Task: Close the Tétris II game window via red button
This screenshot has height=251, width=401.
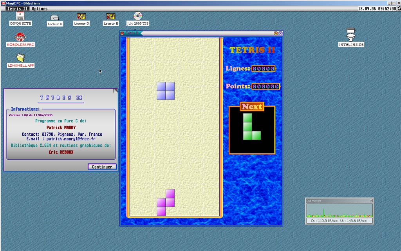Action: [122, 33]
